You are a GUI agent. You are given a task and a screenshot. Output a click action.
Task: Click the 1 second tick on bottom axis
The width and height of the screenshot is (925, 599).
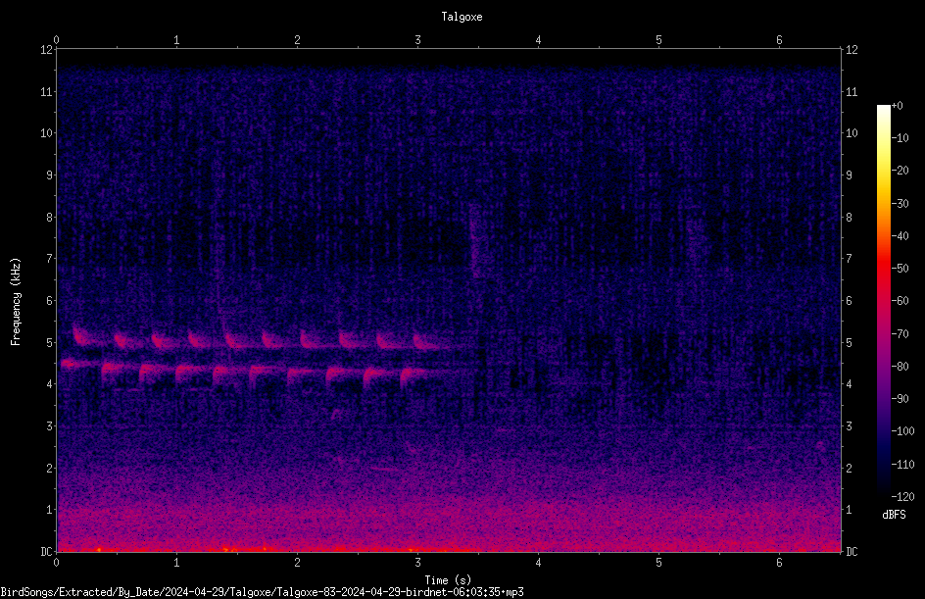pos(176,563)
